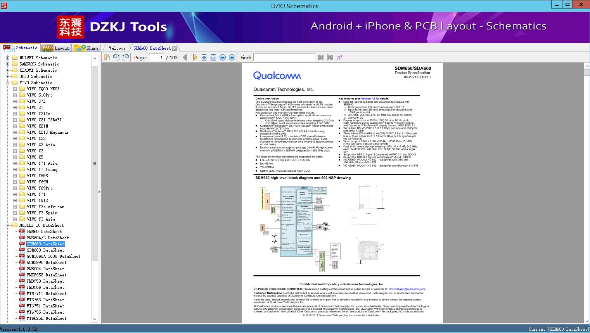This screenshot has height=333, width=590.
Task: Zoom in on the document
Action: (232, 57)
